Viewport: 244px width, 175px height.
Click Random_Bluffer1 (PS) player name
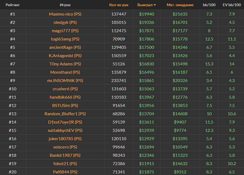(65, 114)
